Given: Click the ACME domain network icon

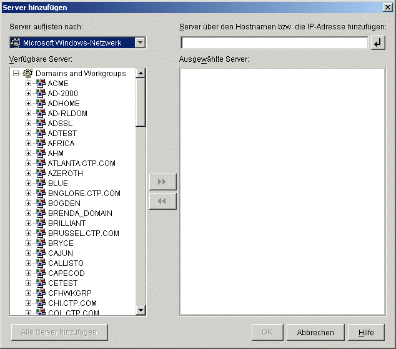Looking at the screenshot, I should pyautogui.click(x=41, y=83).
